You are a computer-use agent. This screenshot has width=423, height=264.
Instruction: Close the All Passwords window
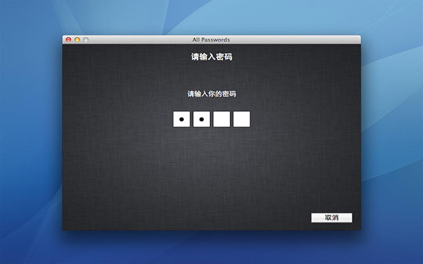click(x=68, y=39)
